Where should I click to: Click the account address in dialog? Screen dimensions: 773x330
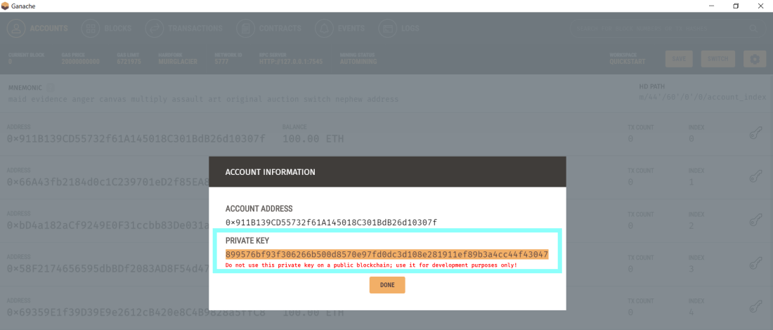pos(331,223)
